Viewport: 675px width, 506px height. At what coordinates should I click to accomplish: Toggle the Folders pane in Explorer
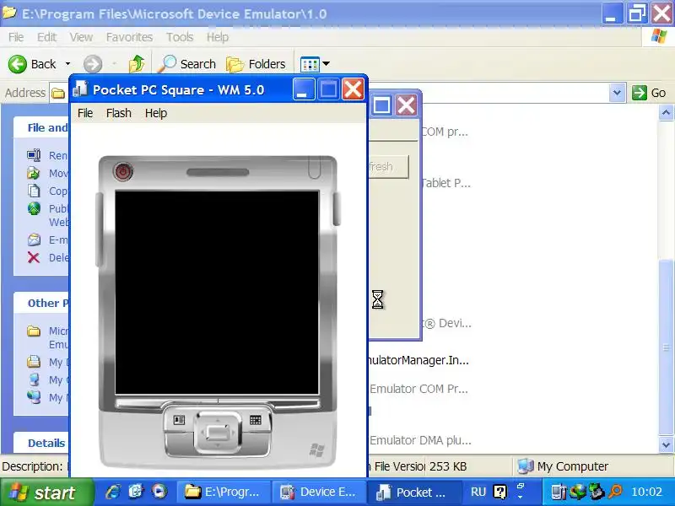pos(256,64)
